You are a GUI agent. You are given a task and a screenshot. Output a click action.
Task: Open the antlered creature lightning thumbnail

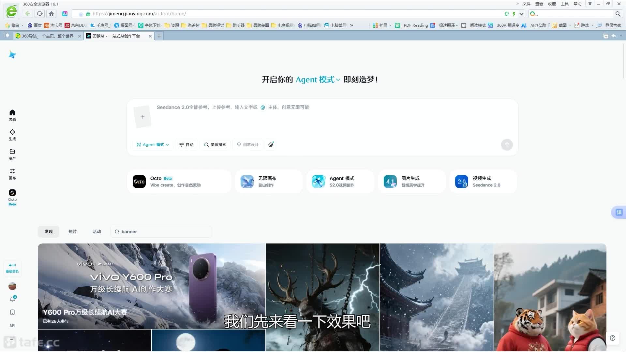pos(323,297)
